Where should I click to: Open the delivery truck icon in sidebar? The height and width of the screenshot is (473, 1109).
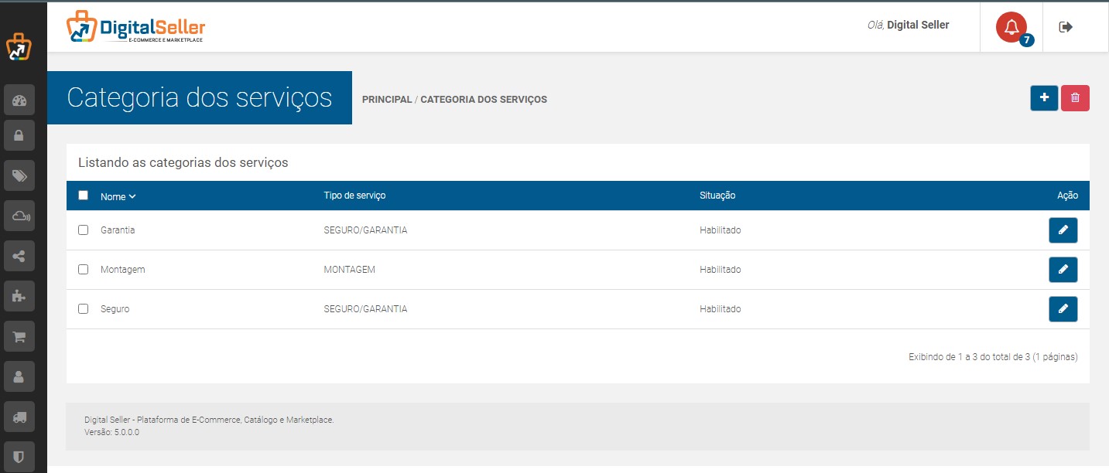click(19, 417)
